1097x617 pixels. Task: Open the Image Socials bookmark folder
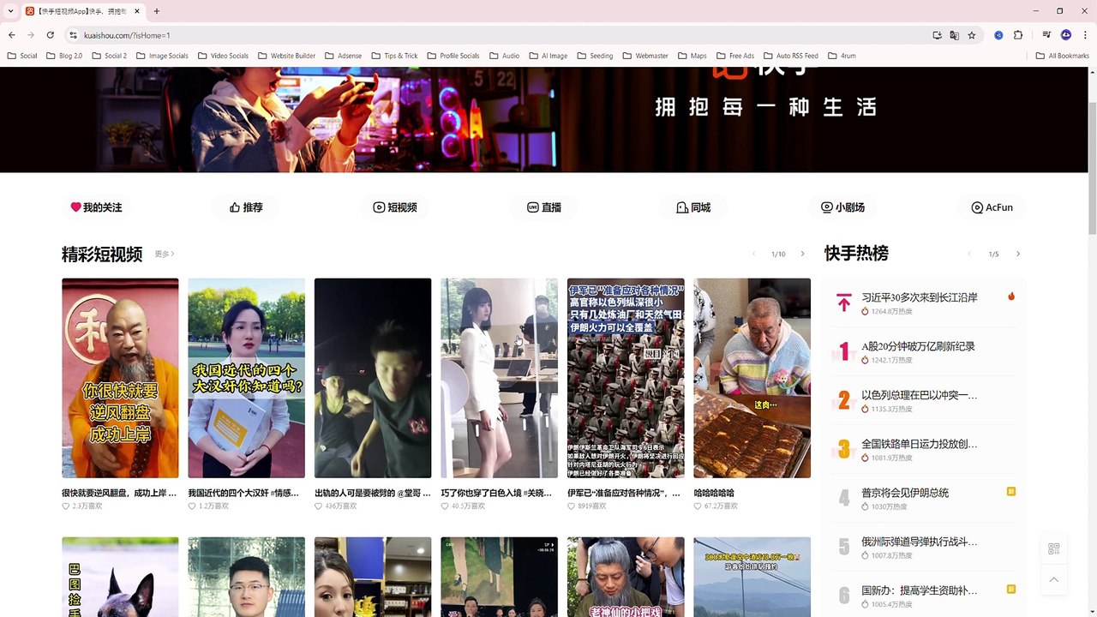pos(162,56)
